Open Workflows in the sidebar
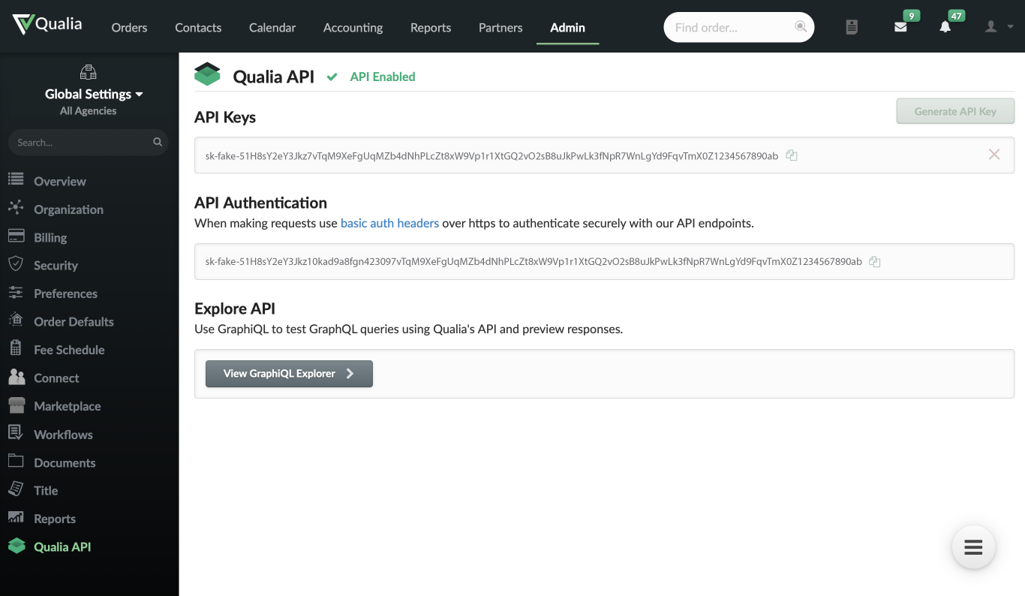The image size is (1025, 596). pos(63,434)
